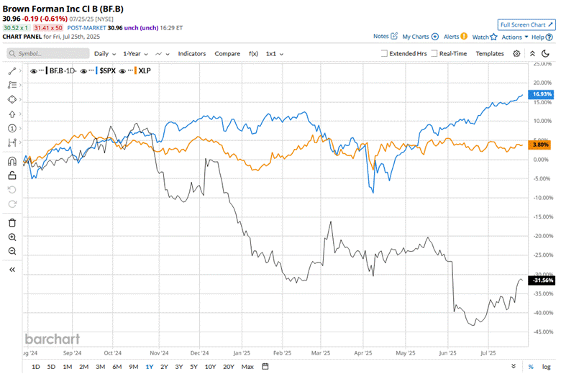Add to My Charts

(x=421, y=37)
